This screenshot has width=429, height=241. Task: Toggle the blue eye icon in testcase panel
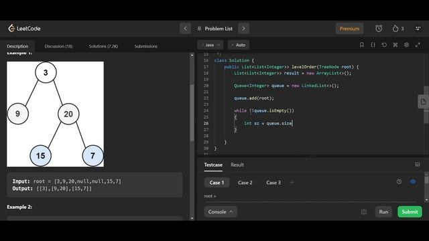point(413,181)
